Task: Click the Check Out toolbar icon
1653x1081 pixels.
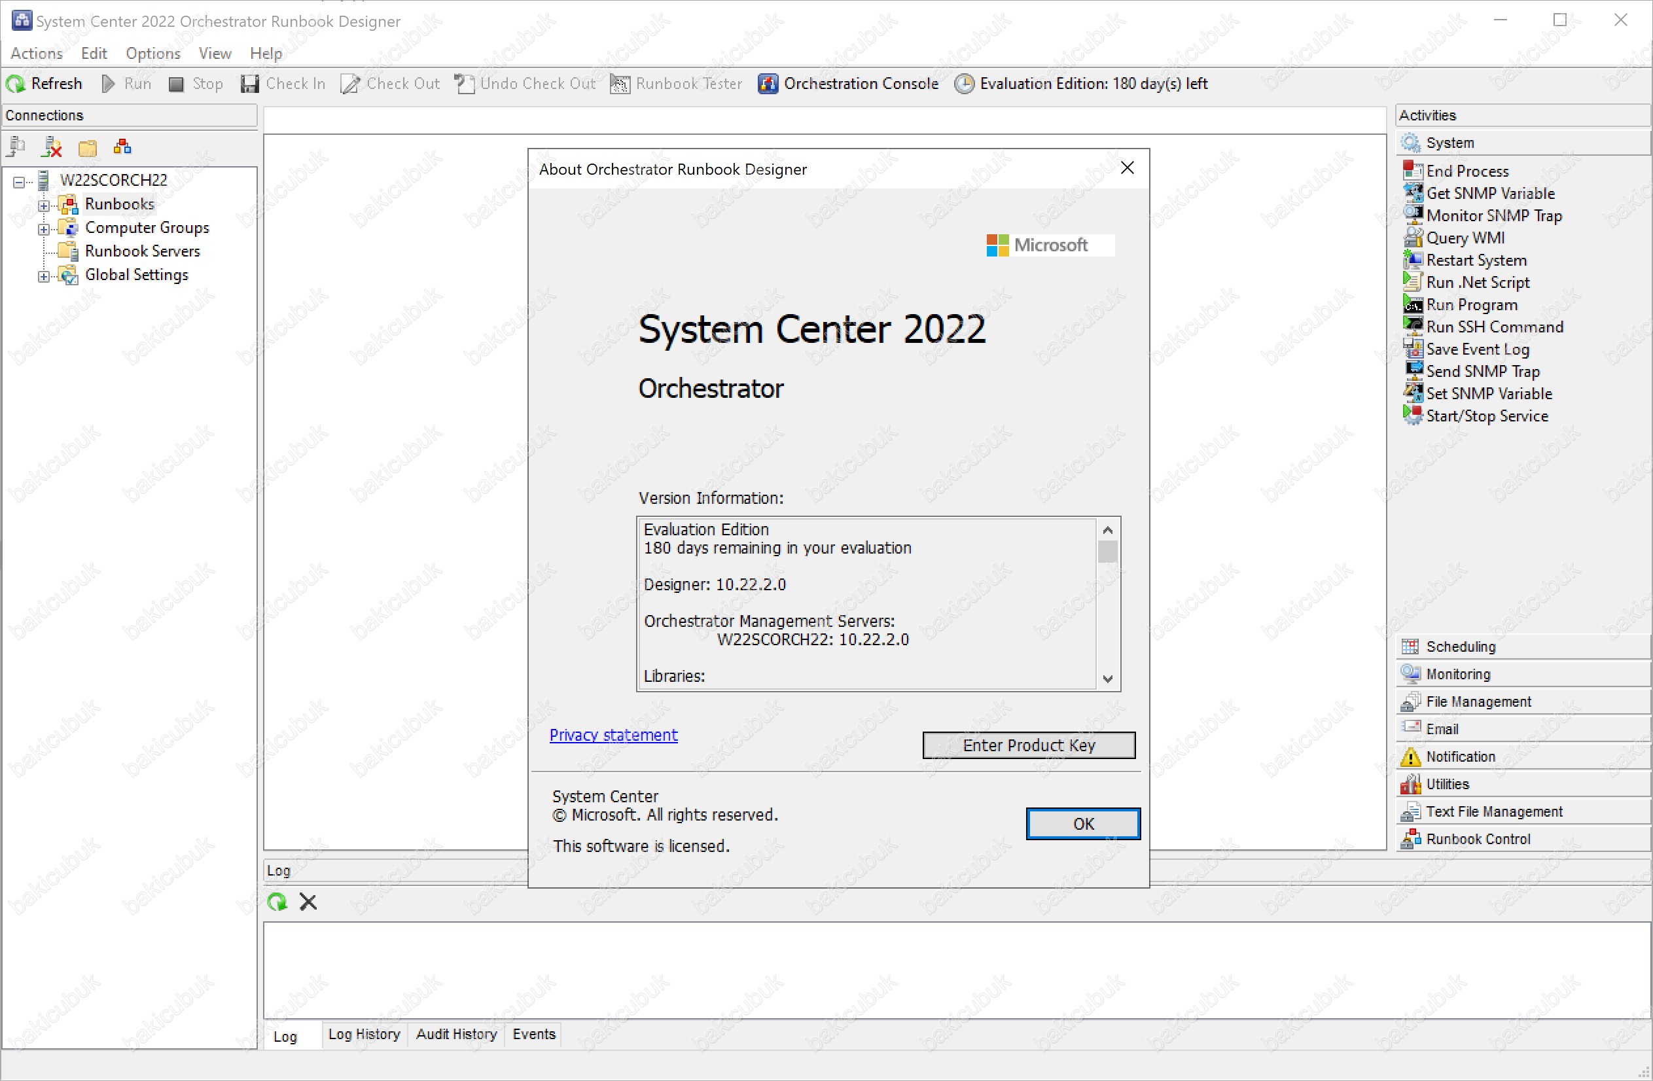Action: (x=350, y=84)
